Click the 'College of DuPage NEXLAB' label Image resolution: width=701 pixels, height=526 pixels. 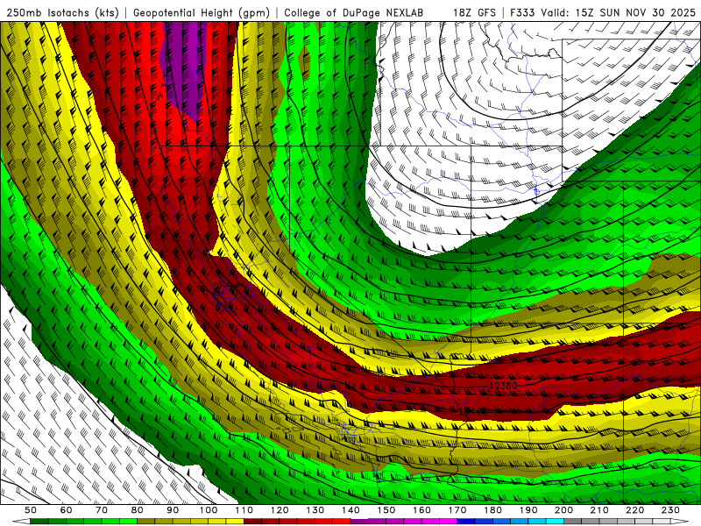click(353, 13)
